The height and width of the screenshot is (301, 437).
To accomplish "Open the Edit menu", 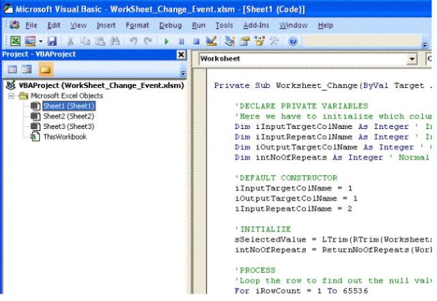I will point(53,25).
